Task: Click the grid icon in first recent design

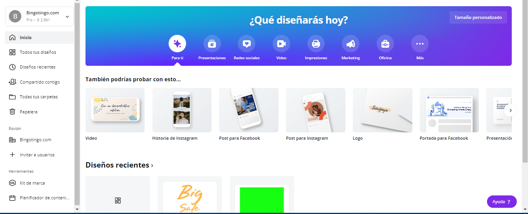Action: 118,200
